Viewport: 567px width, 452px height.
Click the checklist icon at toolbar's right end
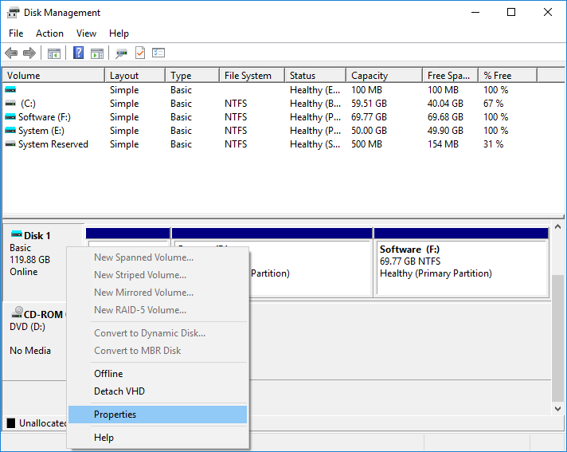pyautogui.click(x=158, y=53)
